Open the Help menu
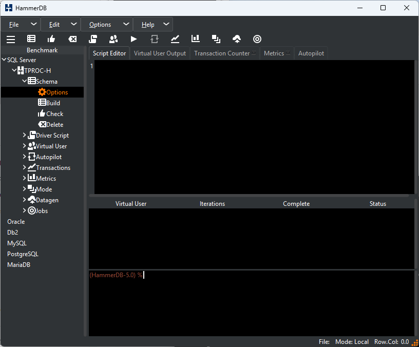 pyautogui.click(x=153, y=25)
